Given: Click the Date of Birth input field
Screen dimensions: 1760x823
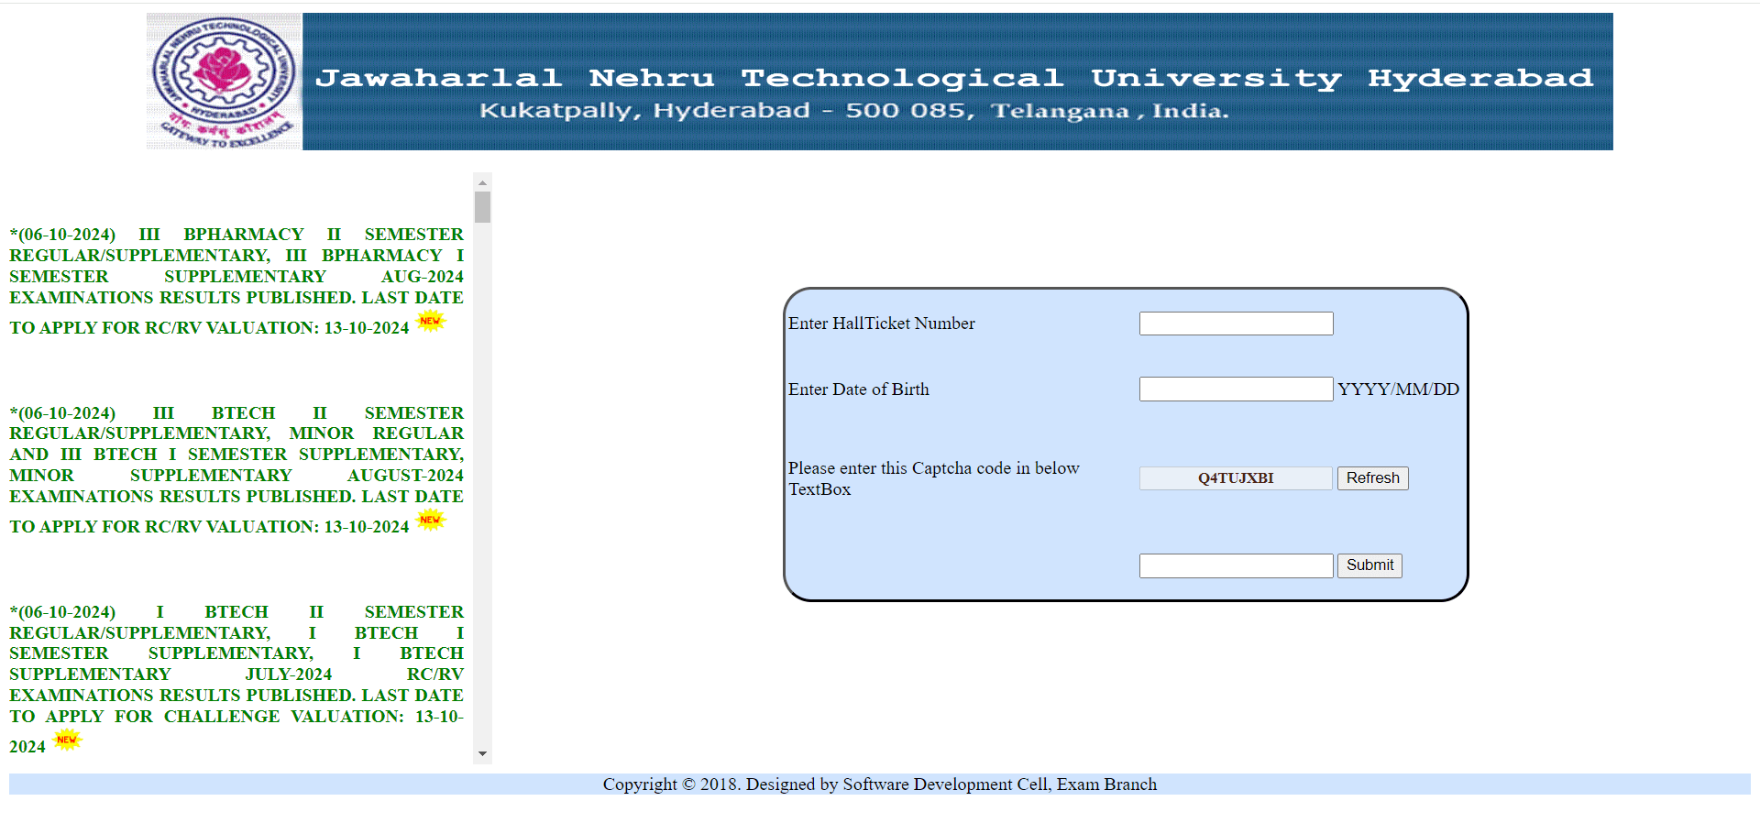Looking at the screenshot, I should coord(1236,390).
